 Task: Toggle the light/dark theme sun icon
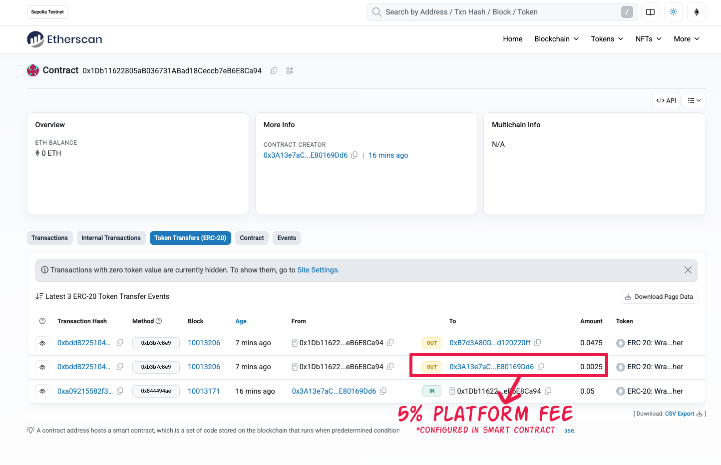tap(673, 12)
